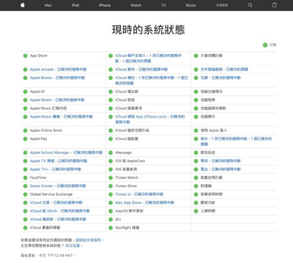Click the green dot next to Apple Online Store

[25, 131]
